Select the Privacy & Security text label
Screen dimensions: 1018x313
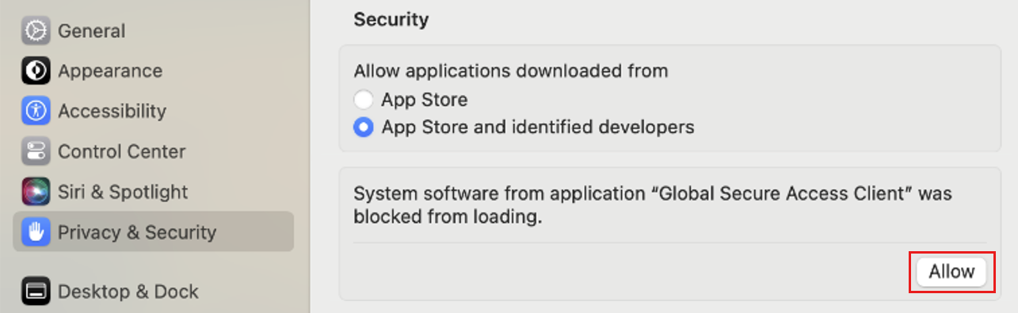pos(137,232)
